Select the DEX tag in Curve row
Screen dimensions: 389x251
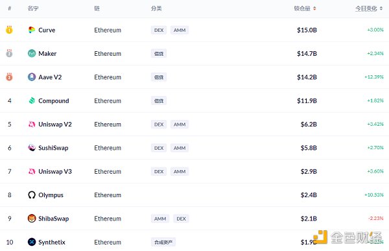(159, 30)
